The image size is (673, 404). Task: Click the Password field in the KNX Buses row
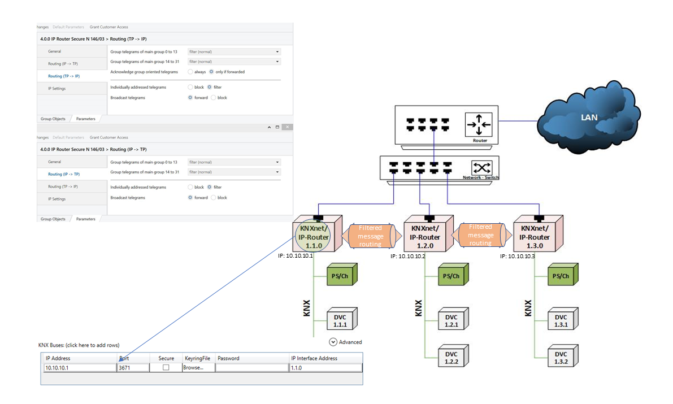[251, 367]
